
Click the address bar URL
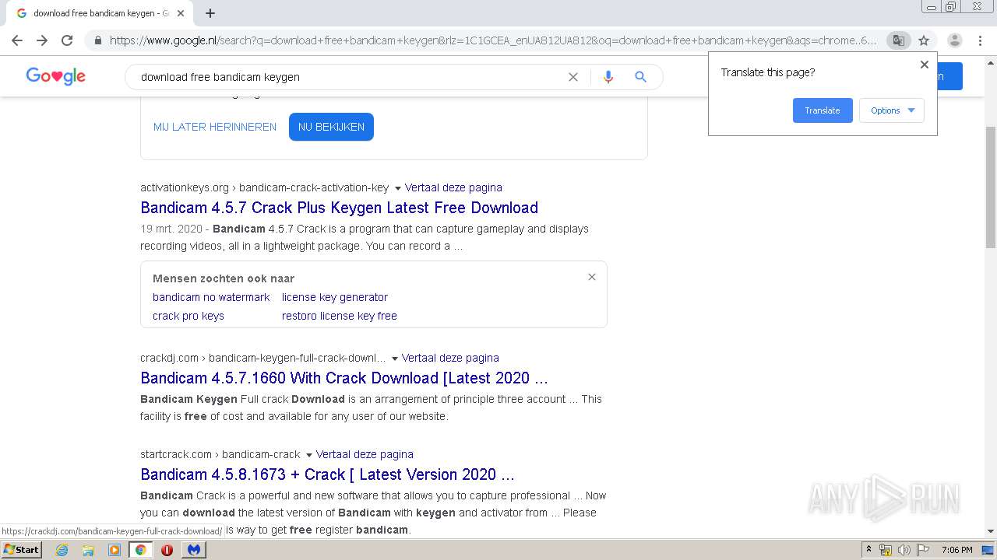[x=493, y=40]
